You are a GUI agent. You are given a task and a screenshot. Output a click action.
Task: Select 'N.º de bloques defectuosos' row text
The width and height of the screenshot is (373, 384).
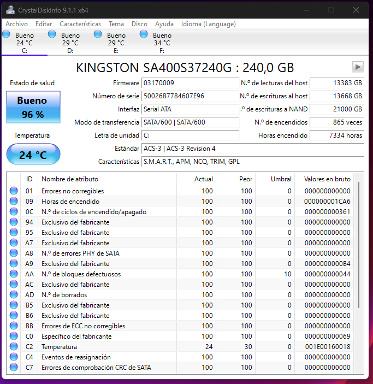pos(81,274)
